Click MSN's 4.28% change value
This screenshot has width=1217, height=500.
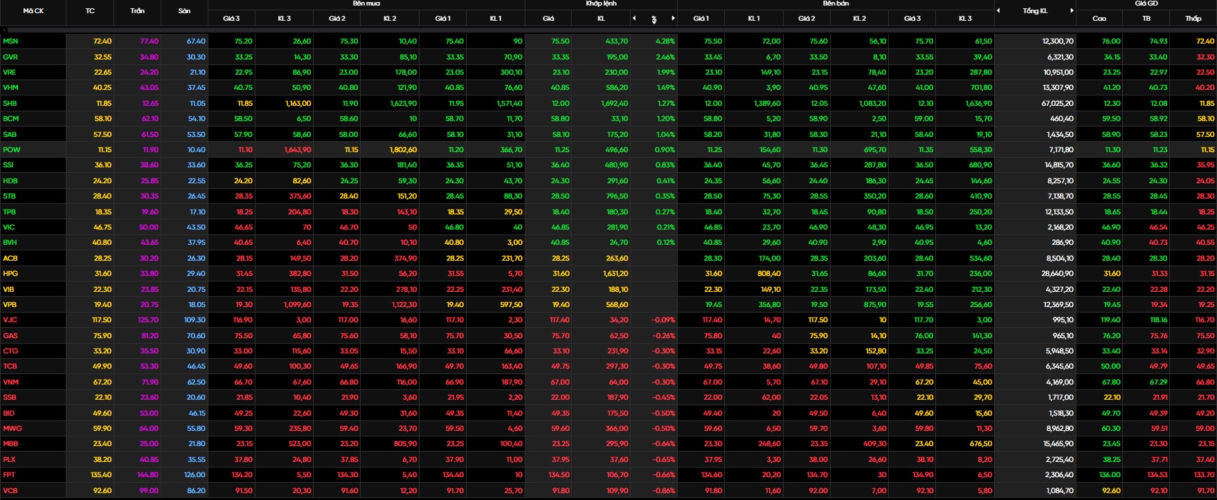(x=665, y=41)
